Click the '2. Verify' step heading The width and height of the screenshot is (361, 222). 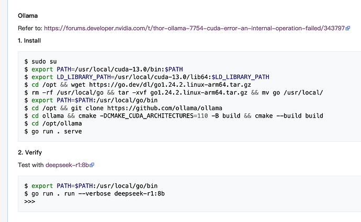pos(30,153)
